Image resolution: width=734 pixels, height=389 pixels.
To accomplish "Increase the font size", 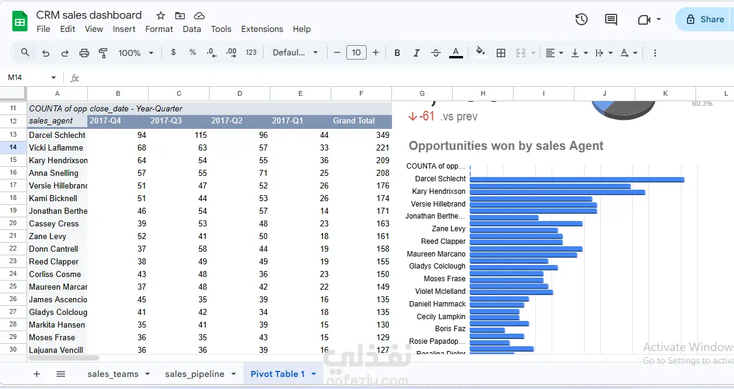I will tap(376, 53).
